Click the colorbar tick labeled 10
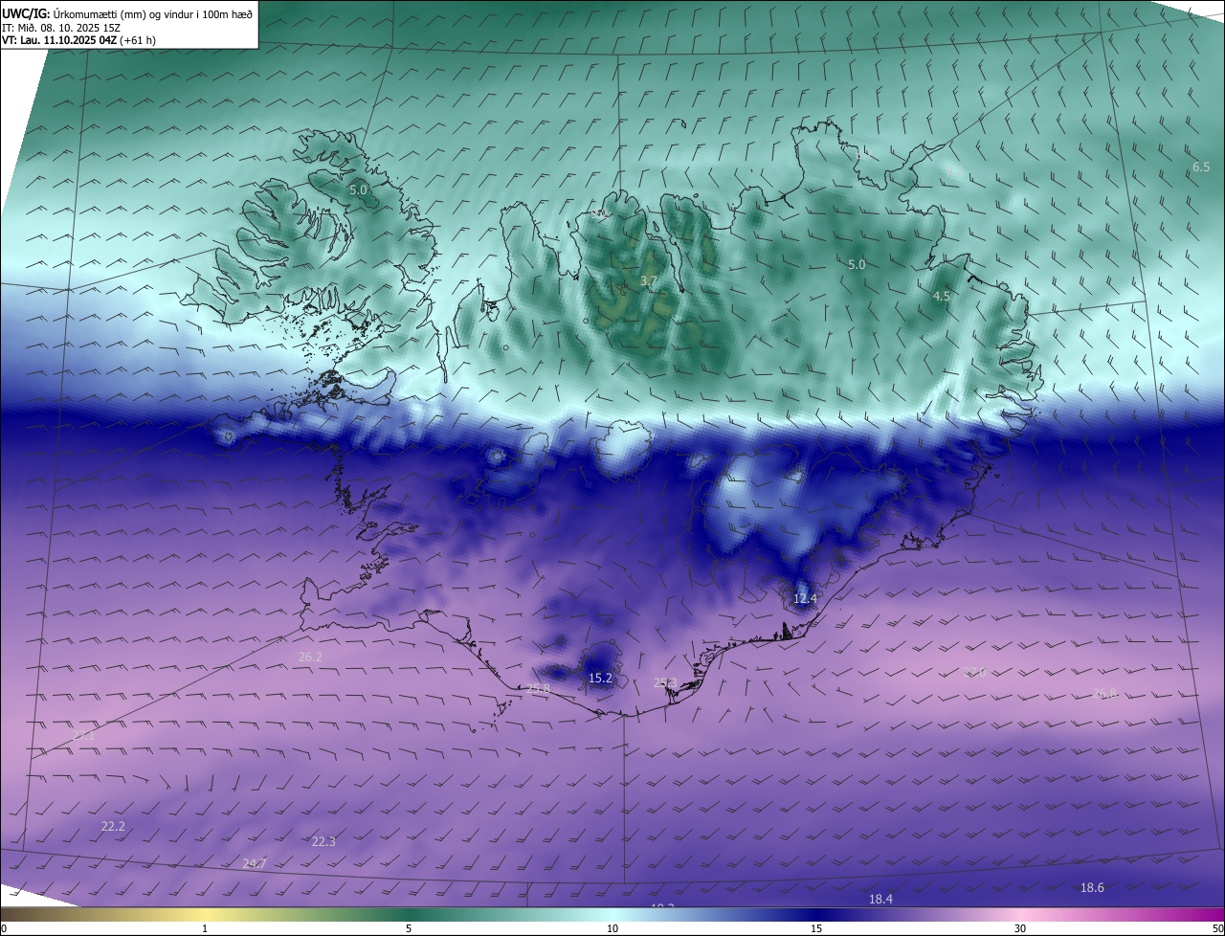 pyautogui.click(x=612, y=928)
